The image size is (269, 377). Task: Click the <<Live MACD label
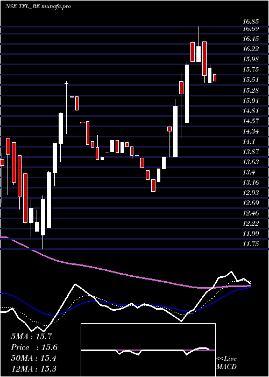[x=226, y=362]
